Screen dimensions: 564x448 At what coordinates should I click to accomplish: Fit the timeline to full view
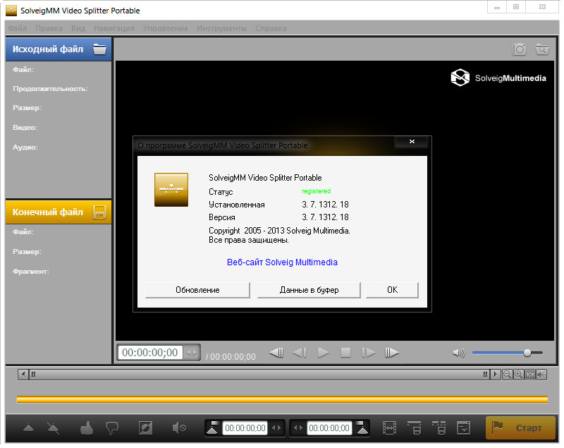click(x=530, y=375)
